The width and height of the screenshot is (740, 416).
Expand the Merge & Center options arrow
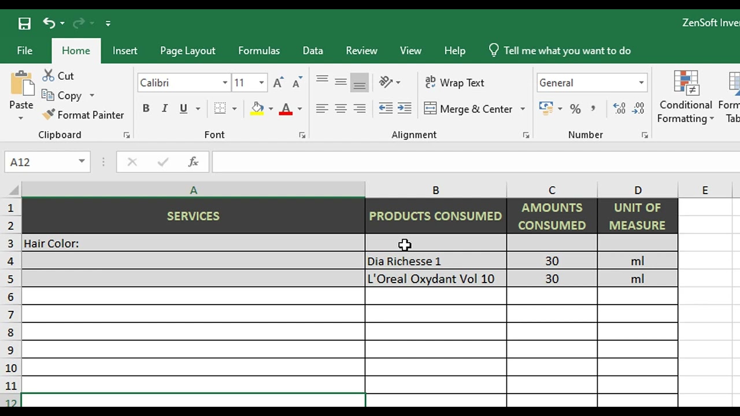coord(523,109)
